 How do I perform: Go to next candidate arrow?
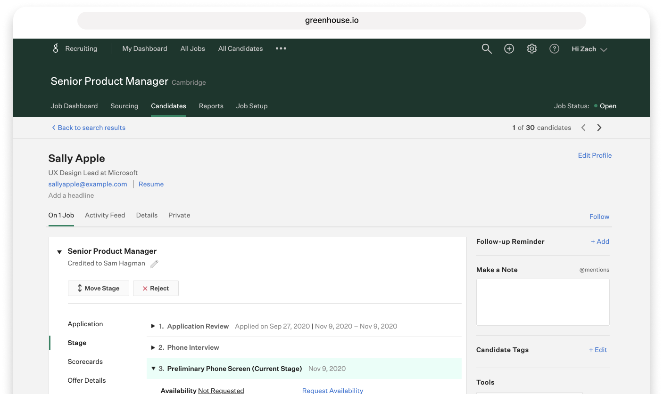(599, 128)
